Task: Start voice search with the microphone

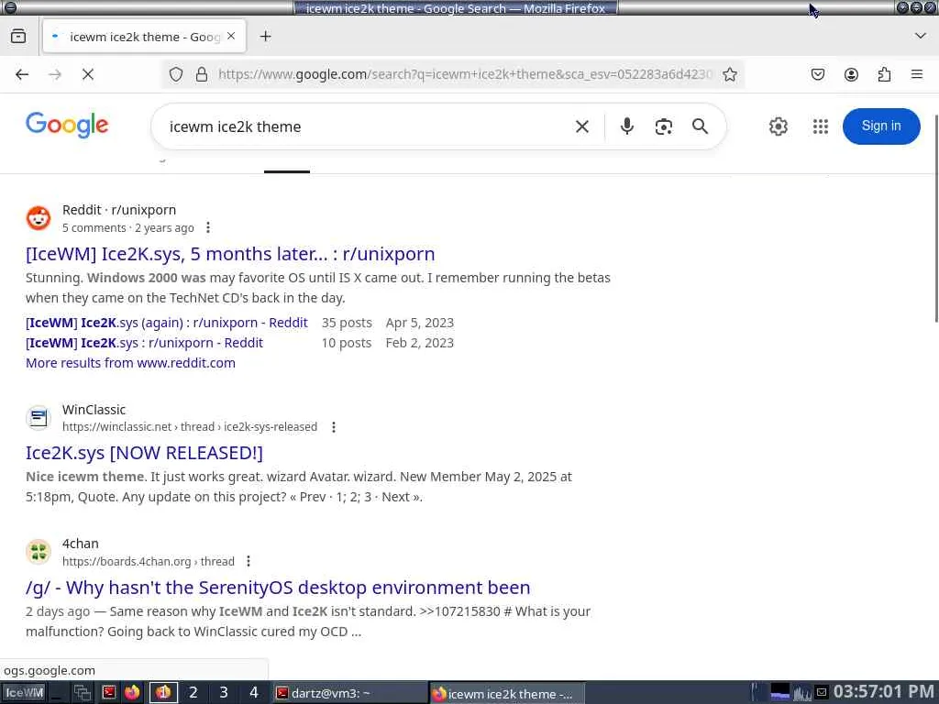Action: click(627, 126)
